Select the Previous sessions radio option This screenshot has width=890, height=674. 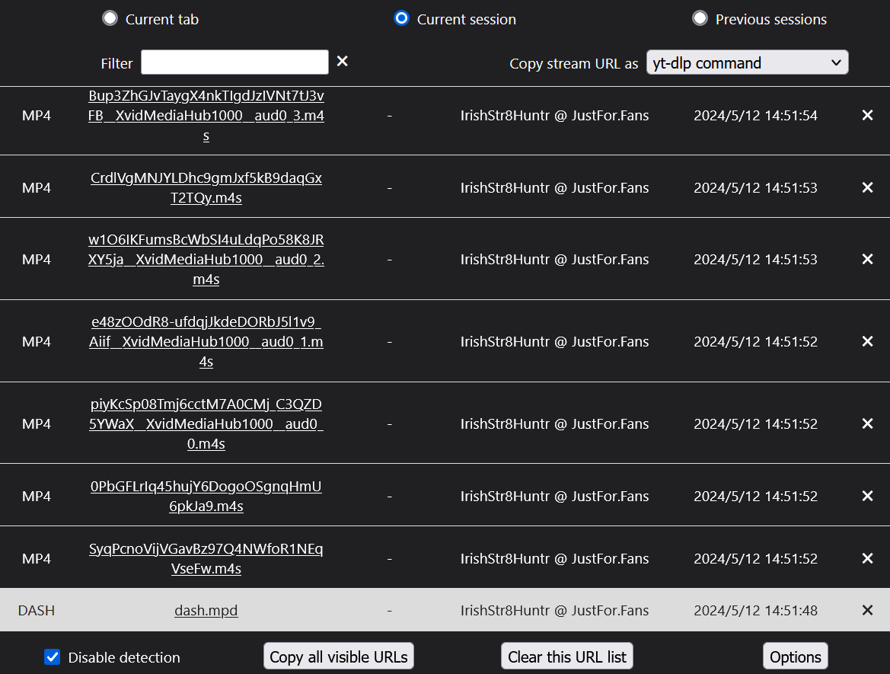tap(700, 19)
